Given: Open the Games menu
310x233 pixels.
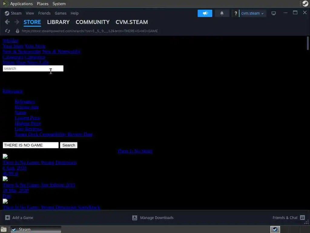Looking at the screenshot, I should coord(61,13).
